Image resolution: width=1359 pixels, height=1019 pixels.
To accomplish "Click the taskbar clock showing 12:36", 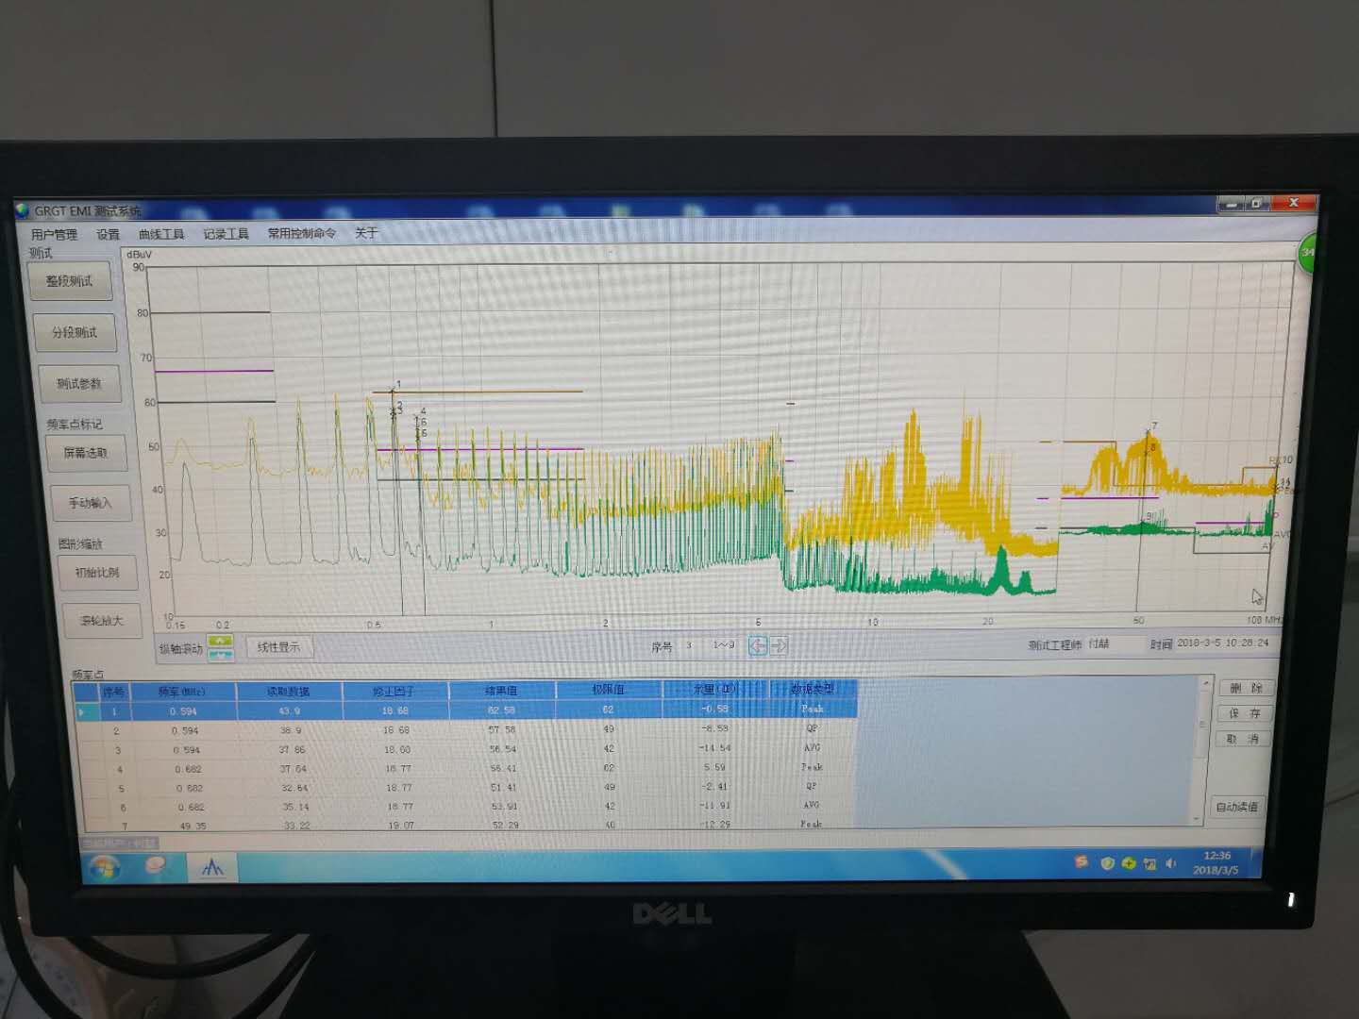I will [1216, 862].
